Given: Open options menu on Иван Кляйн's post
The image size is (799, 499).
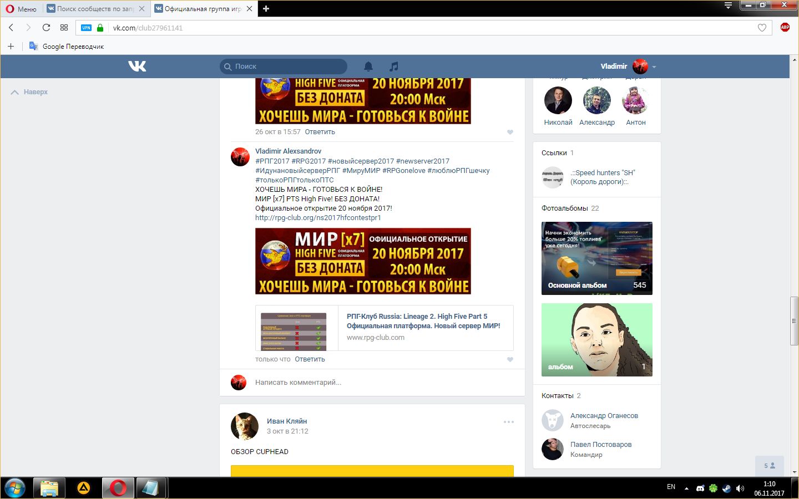Looking at the screenshot, I should (x=508, y=422).
